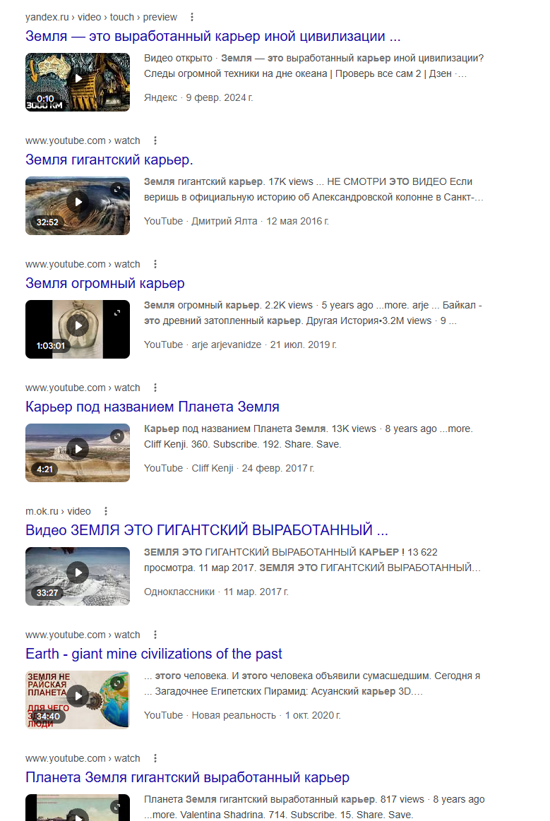Click the source line YouTube · Новая реальность
The width and height of the screenshot is (550, 821).
click(x=242, y=716)
